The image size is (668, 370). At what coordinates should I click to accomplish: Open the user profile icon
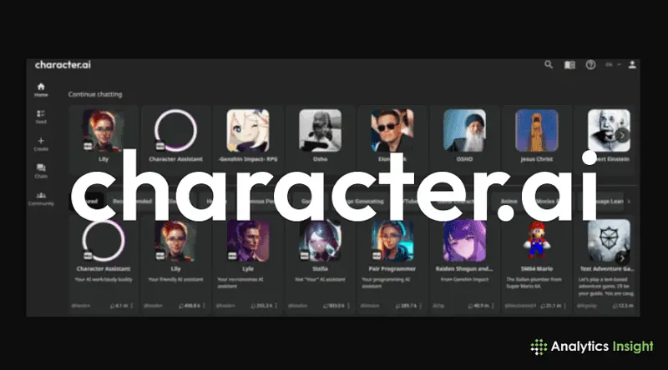coord(632,65)
